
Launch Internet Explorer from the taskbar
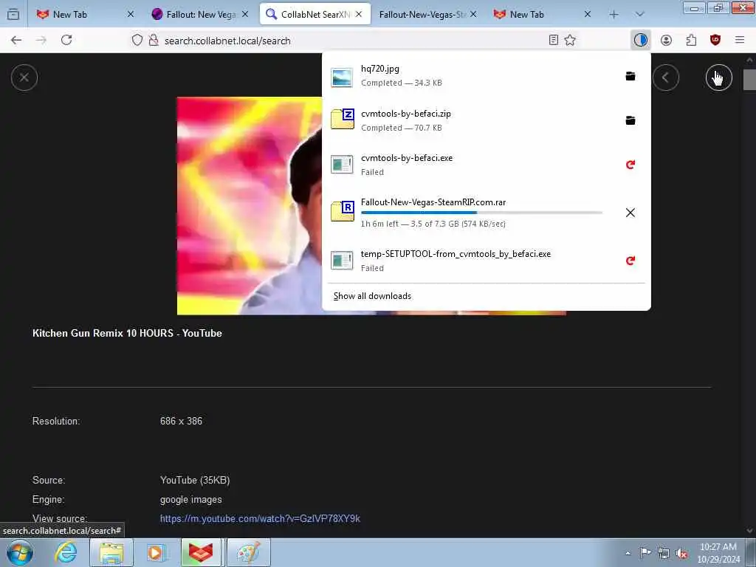[66, 553]
